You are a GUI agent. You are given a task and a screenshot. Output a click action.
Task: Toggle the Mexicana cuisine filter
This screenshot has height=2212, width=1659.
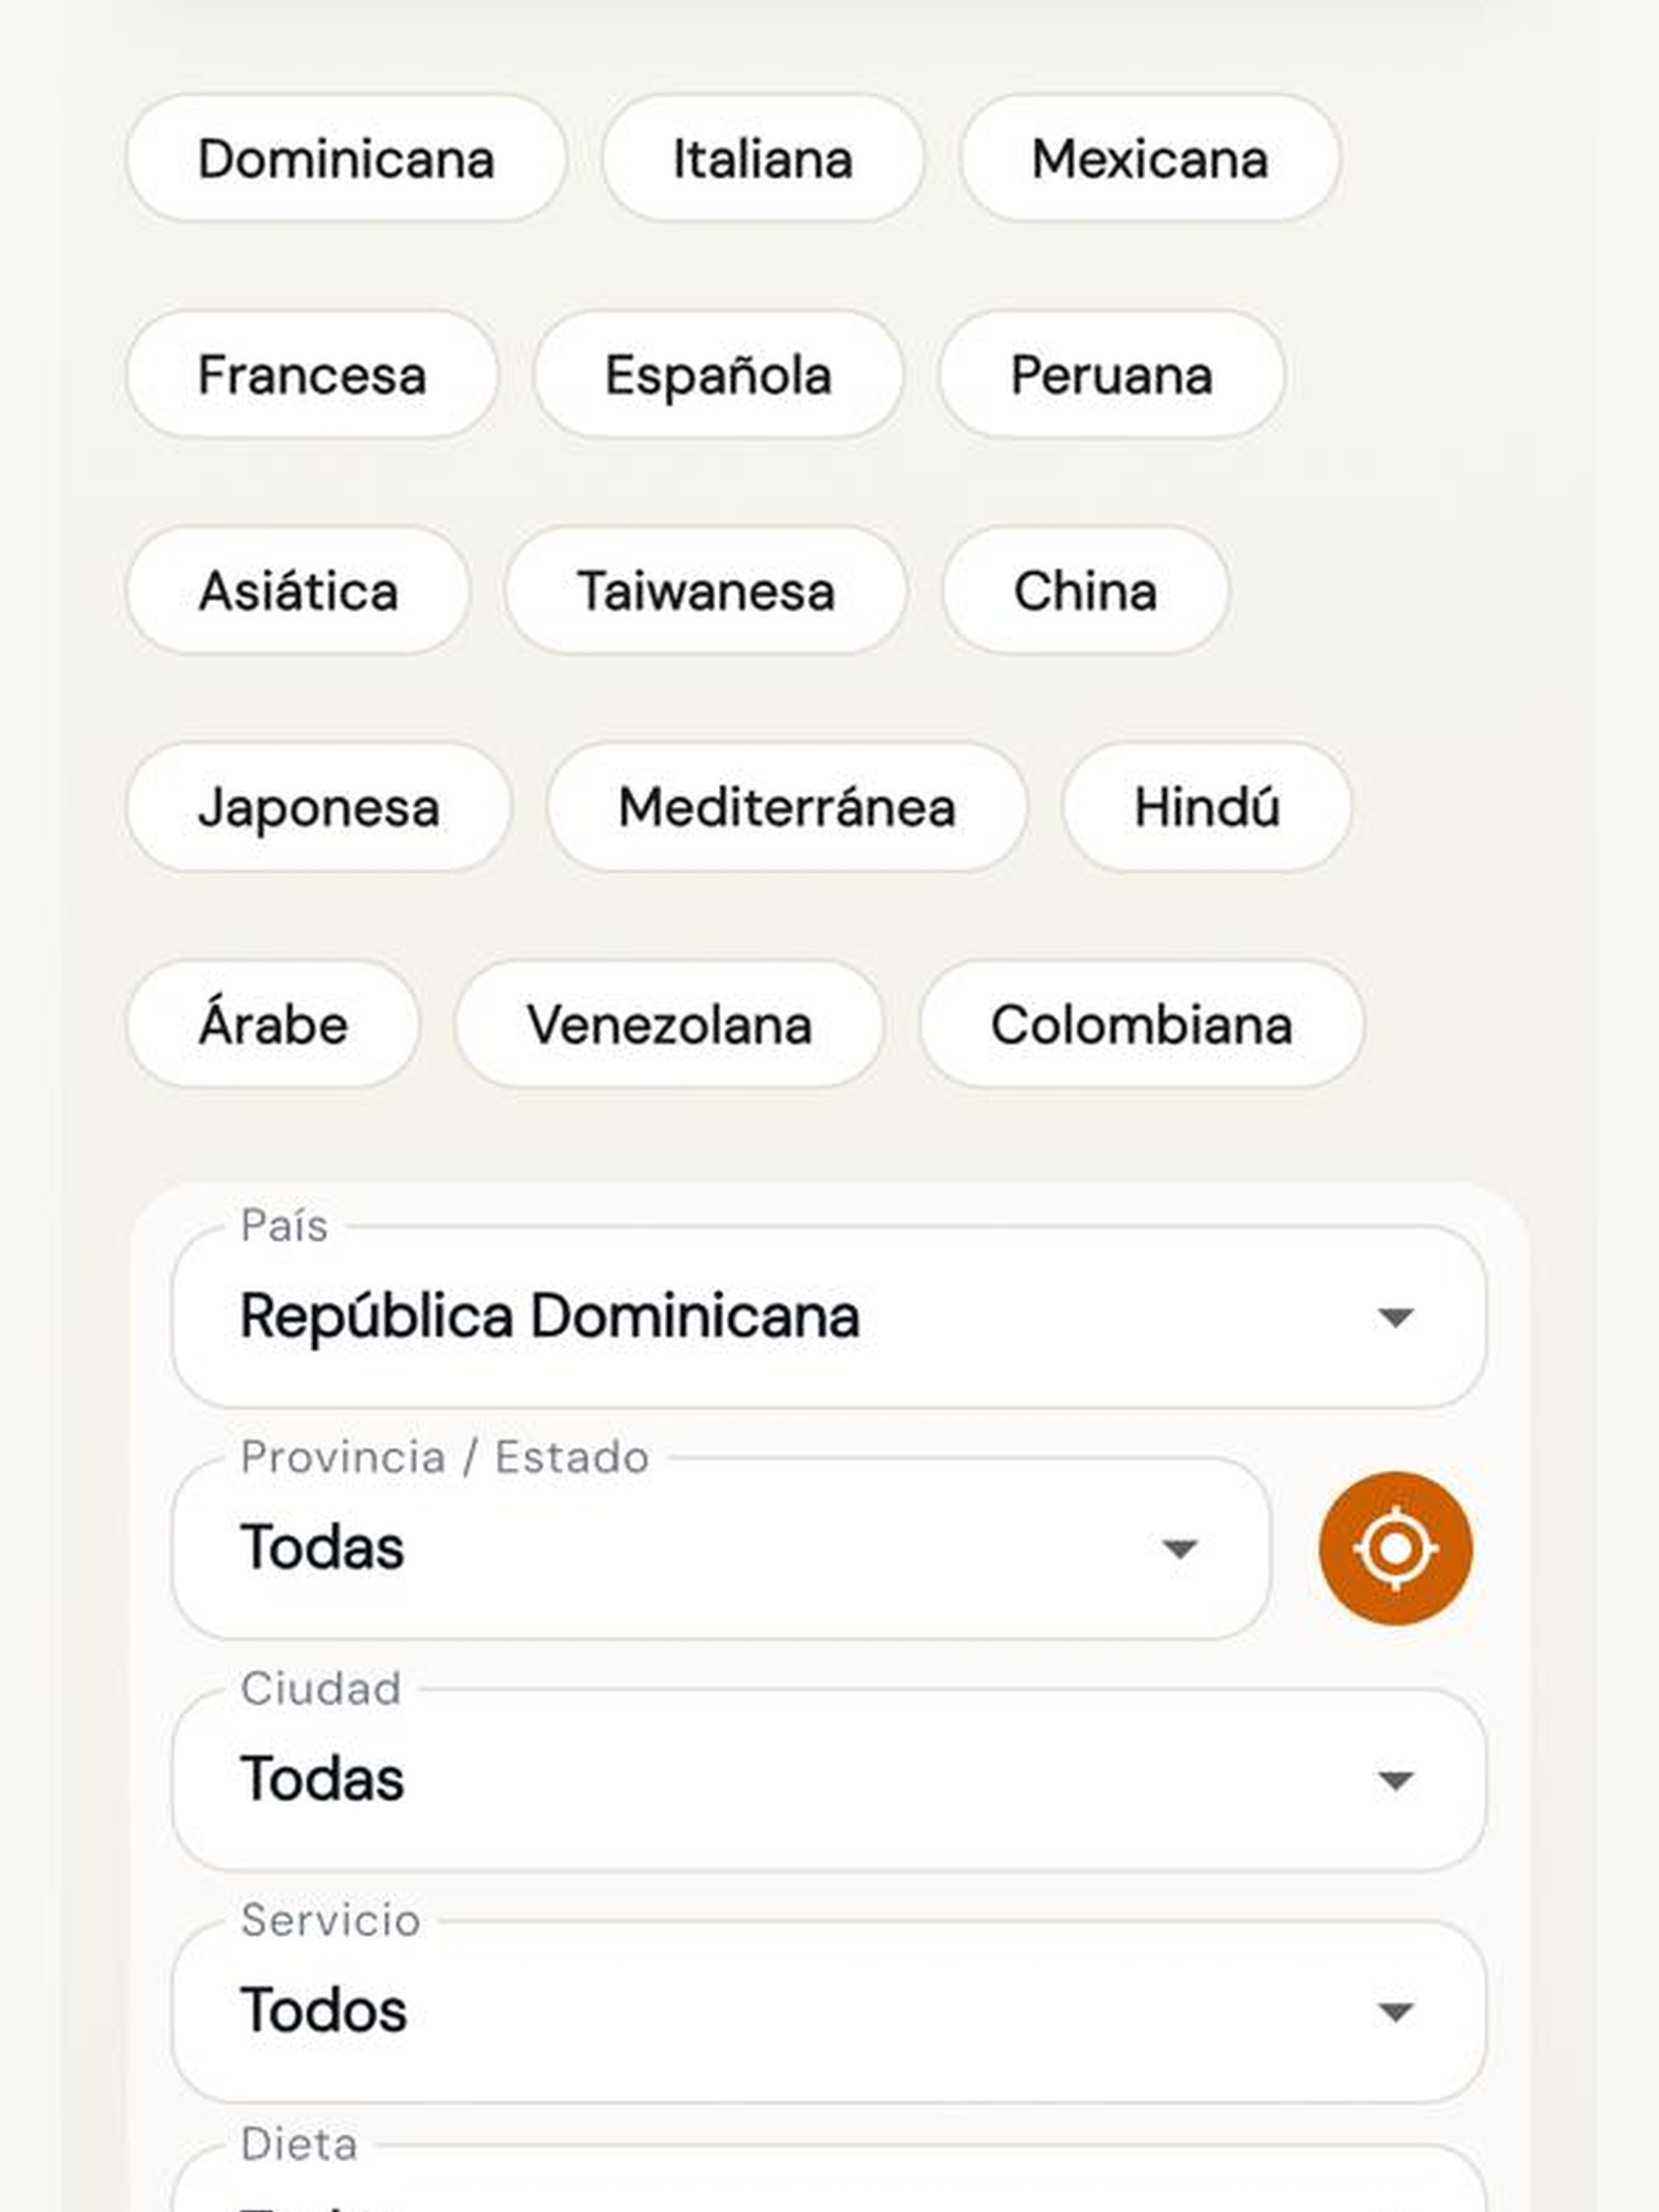click(x=1150, y=159)
